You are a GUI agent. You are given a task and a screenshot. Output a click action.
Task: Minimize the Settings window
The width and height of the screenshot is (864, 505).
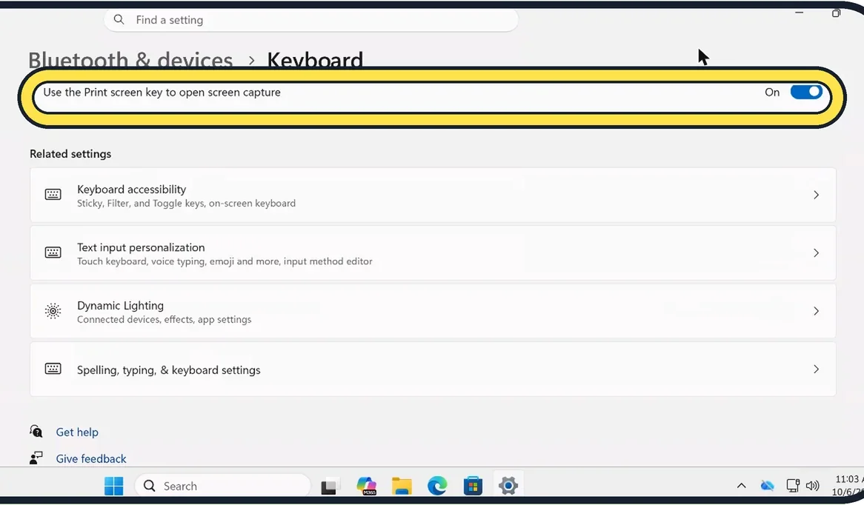pyautogui.click(x=799, y=12)
